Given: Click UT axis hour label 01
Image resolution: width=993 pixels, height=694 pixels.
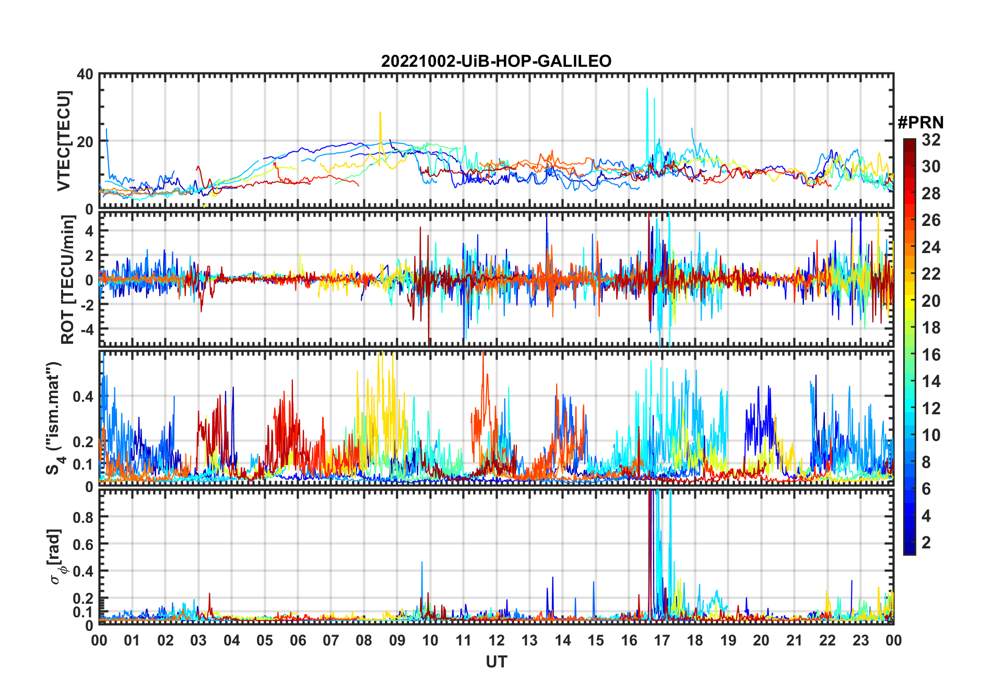Looking at the screenshot, I should 132,641.
